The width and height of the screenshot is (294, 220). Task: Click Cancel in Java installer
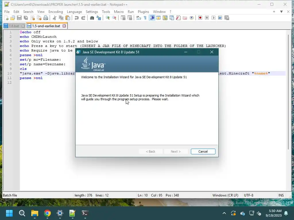(203, 152)
